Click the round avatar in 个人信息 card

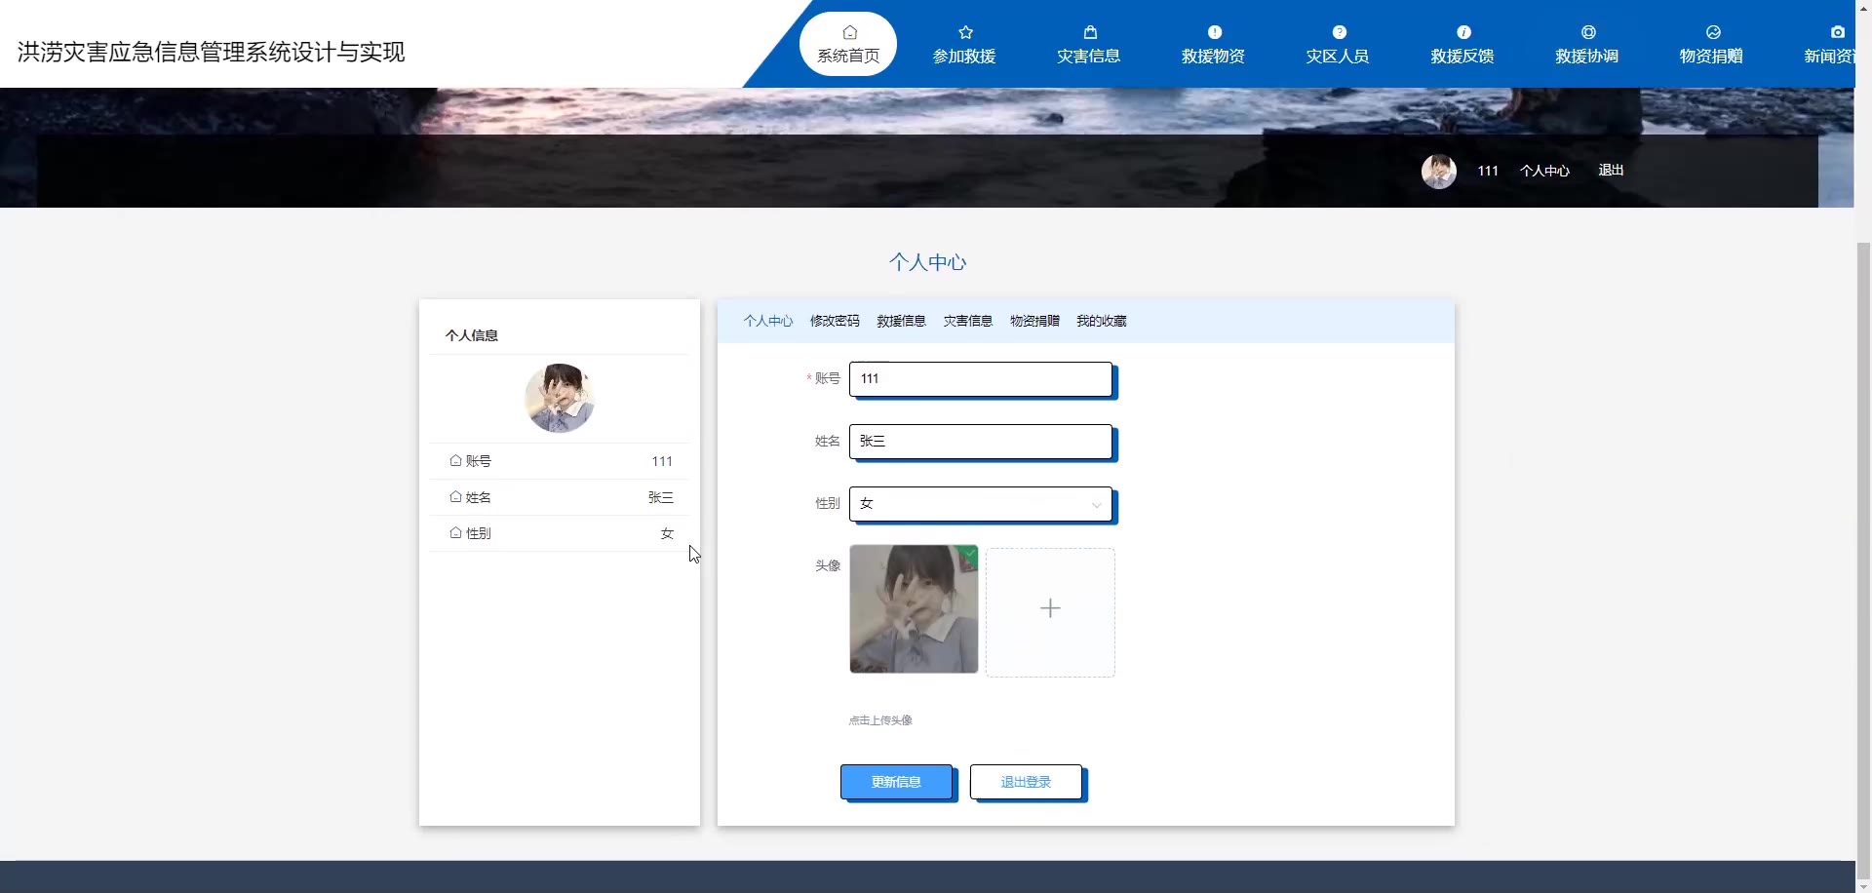pos(560,398)
